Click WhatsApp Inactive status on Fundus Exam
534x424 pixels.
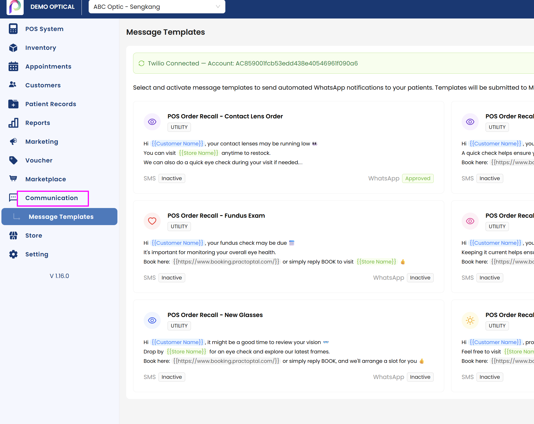click(x=420, y=278)
